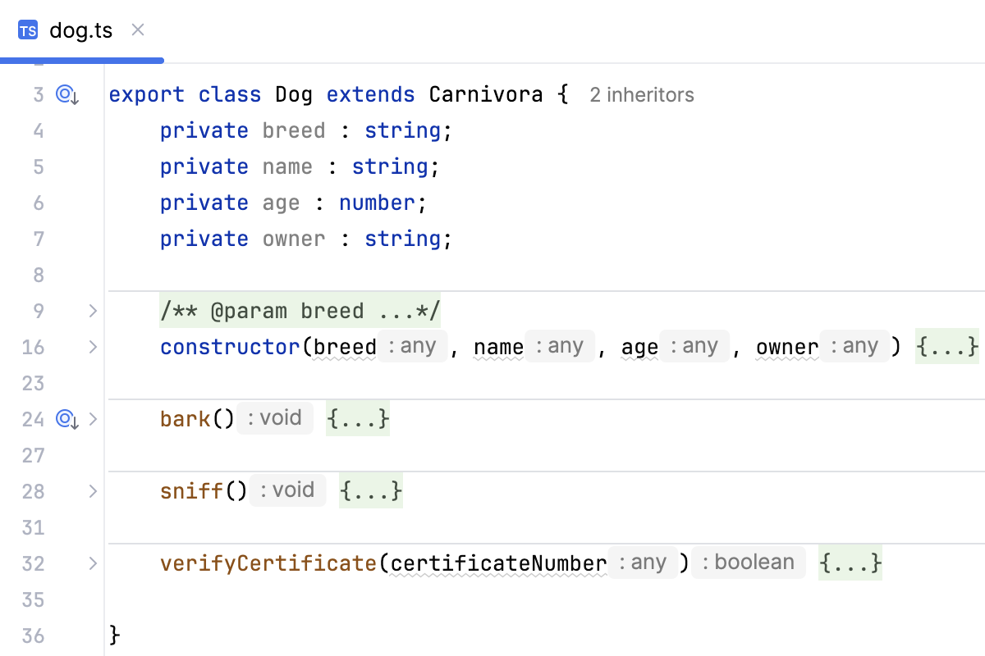Open the '2 inheritors' usage hint
Image resolution: width=985 pixels, height=656 pixels.
click(x=641, y=95)
